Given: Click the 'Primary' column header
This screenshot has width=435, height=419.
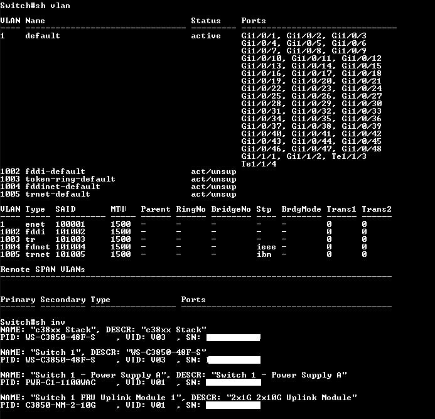Looking at the screenshot, I should [x=18, y=299].
